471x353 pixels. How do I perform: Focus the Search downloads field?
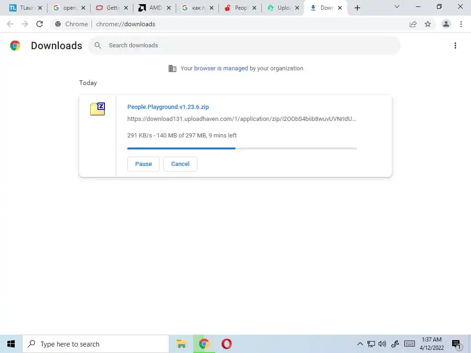click(245, 46)
